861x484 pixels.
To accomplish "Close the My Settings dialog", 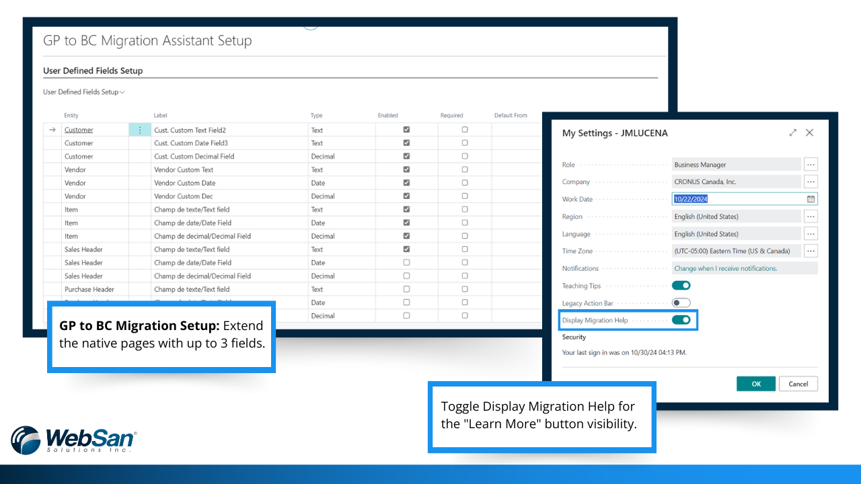I will [x=810, y=133].
